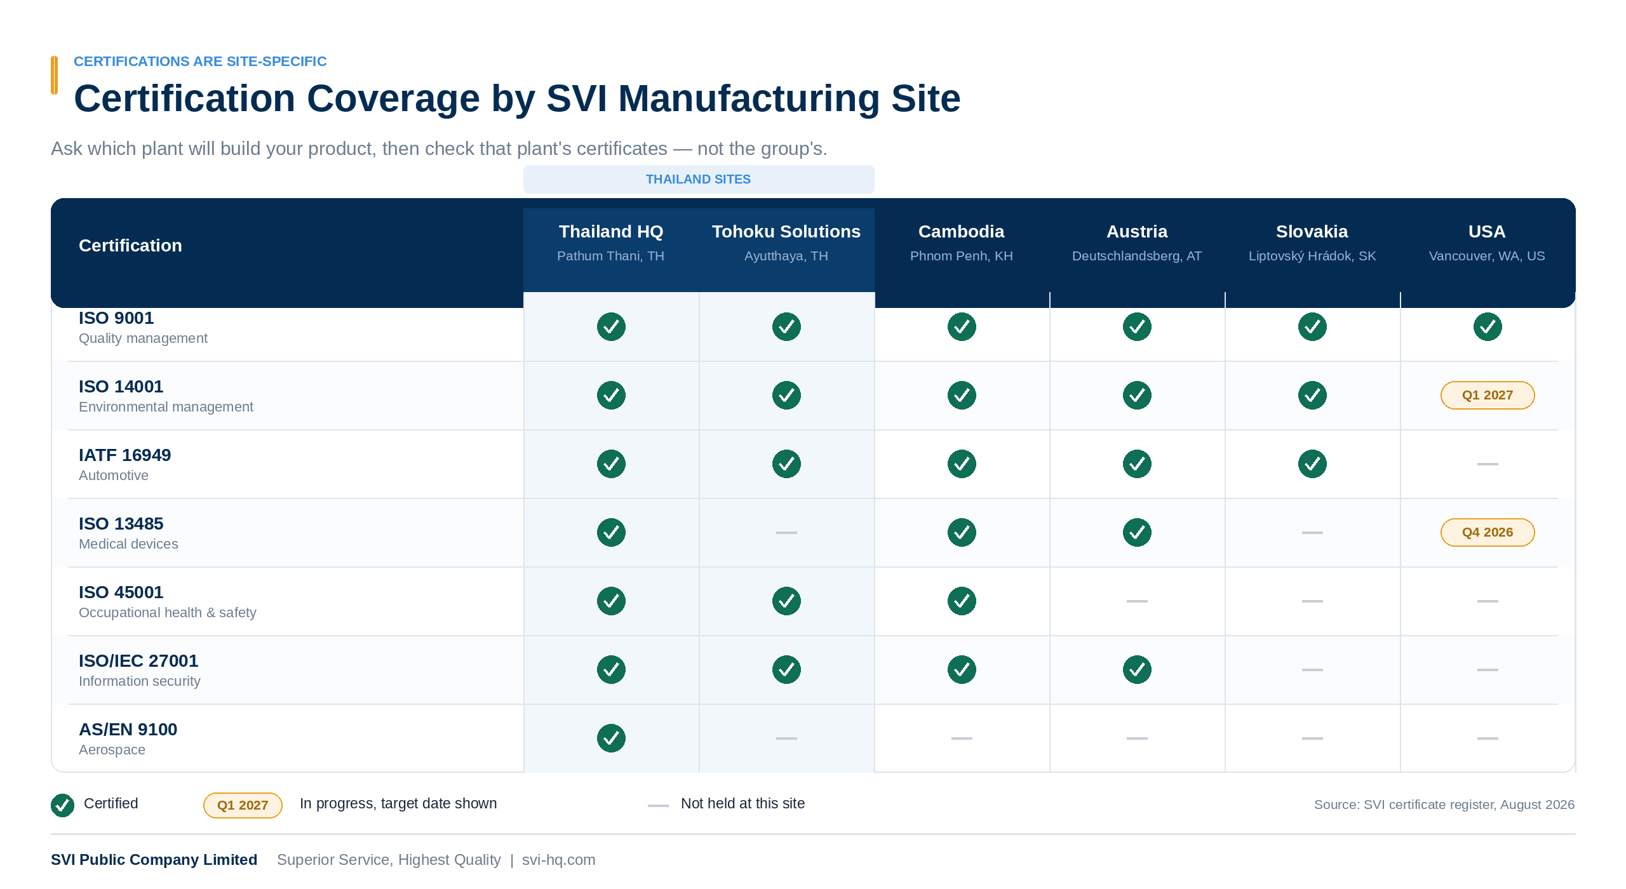Image resolution: width=1626 pixels, height=889 pixels.
Task: Click the 'Not held at this site' legend text
Action: pos(743,804)
